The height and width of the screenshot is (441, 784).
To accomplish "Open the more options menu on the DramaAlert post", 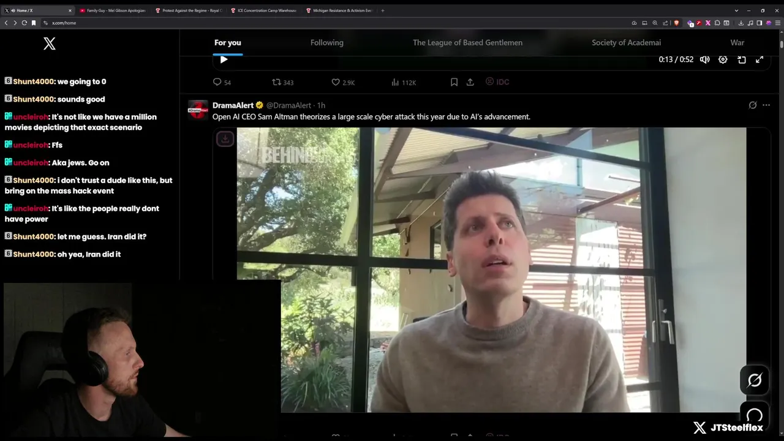I will point(766,105).
